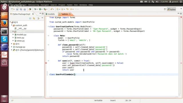
Task: Open Skype from the Ubuntu launcher
Action: pos(4,39)
